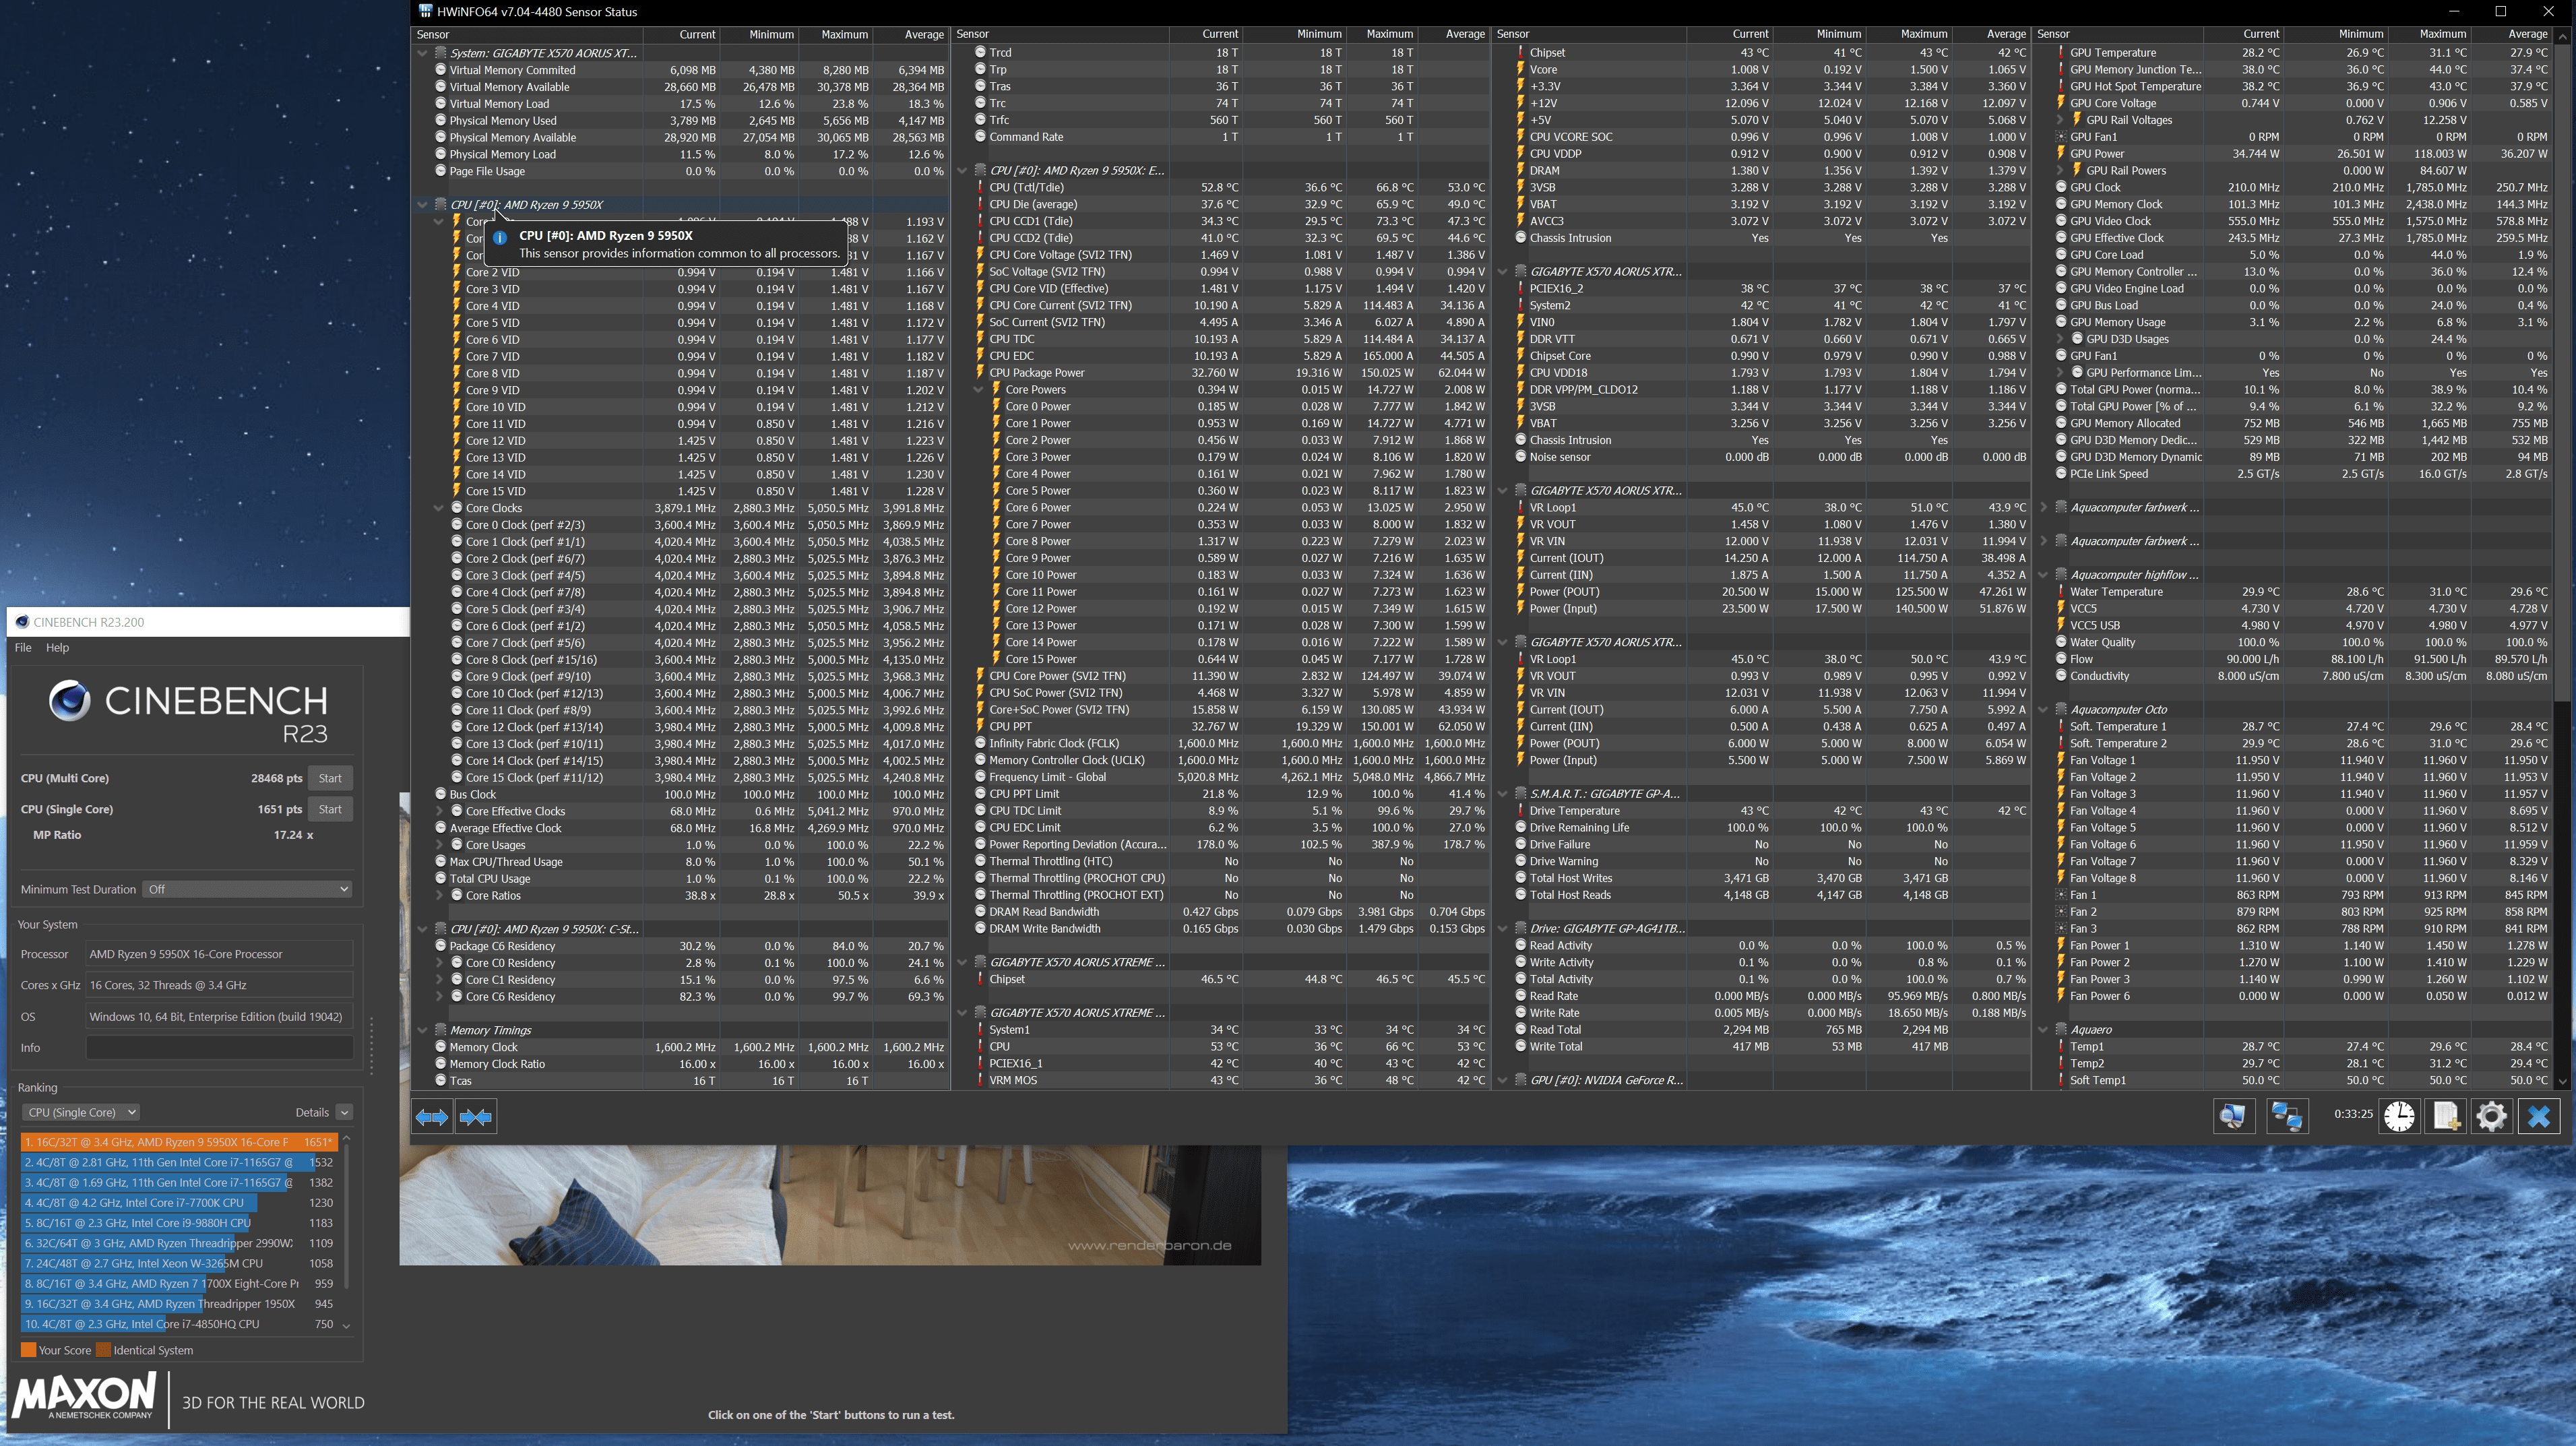Open the Help menu in Cinebench
Image resolution: width=2576 pixels, height=1446 pixels.
(58, 648)
